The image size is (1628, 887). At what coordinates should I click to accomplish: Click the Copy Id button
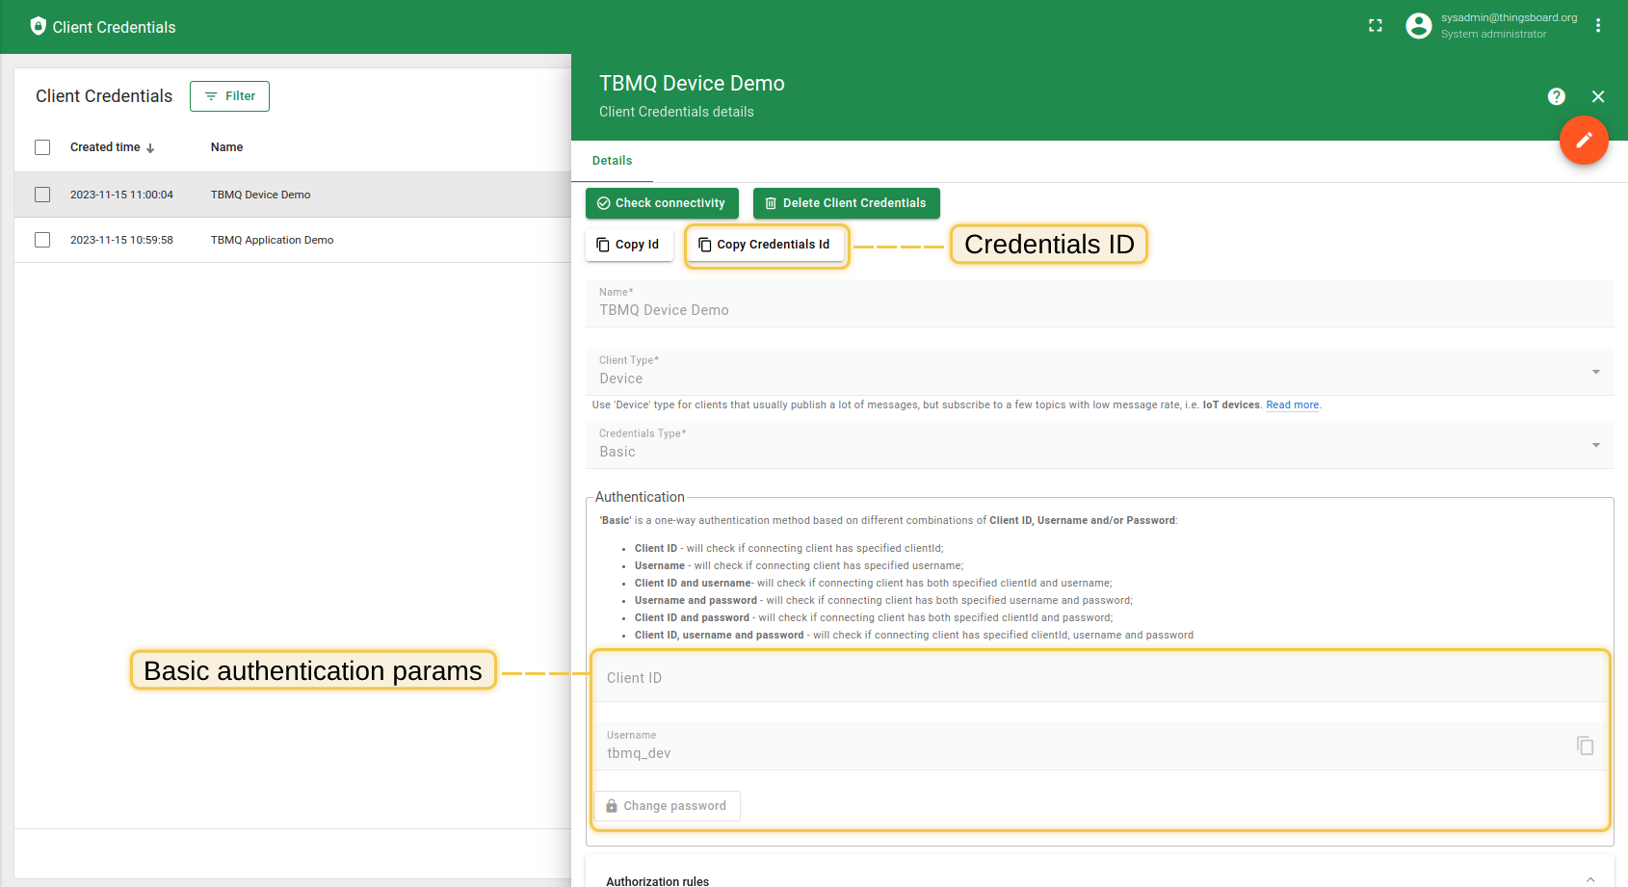pyautogui.click(x=628, y=245)
